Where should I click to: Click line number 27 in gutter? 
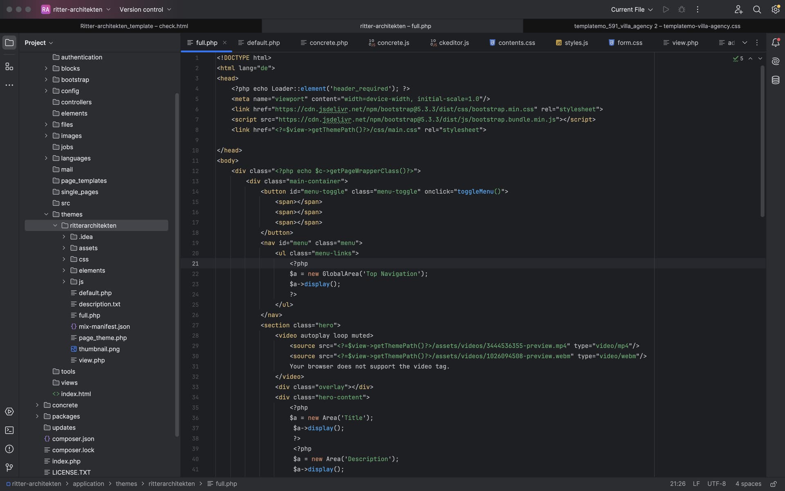[195, 325]
